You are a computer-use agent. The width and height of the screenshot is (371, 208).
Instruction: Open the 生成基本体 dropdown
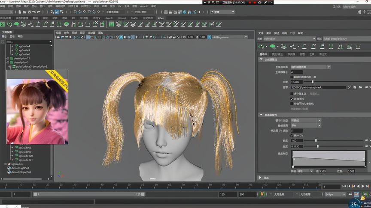point(310,67)
